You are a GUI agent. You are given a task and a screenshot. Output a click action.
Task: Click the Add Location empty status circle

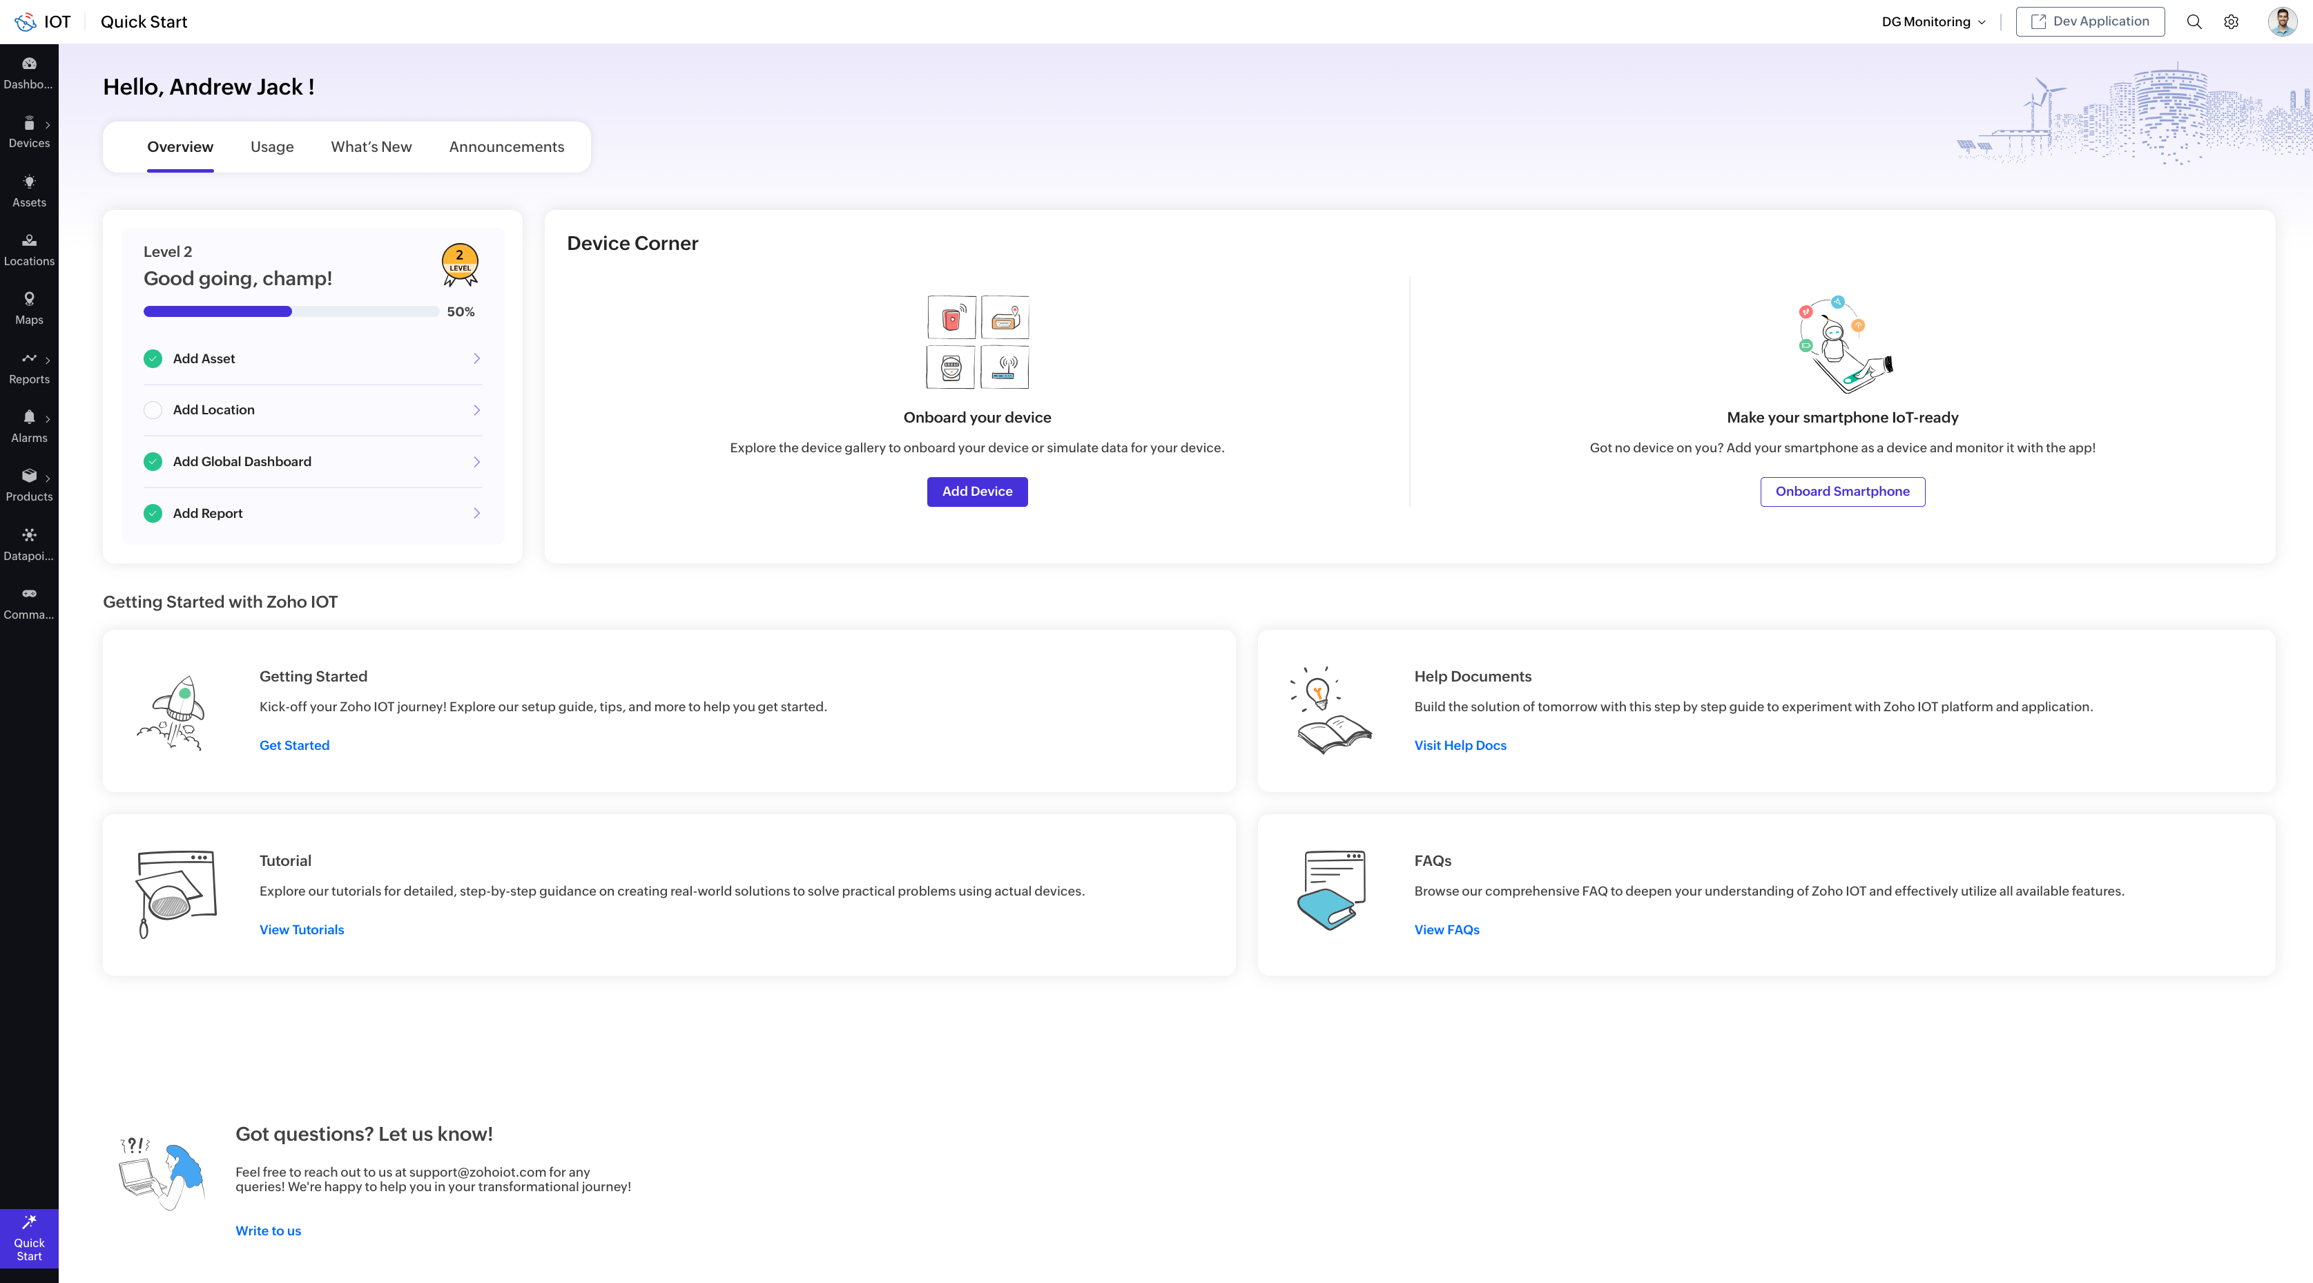[153, 410]
